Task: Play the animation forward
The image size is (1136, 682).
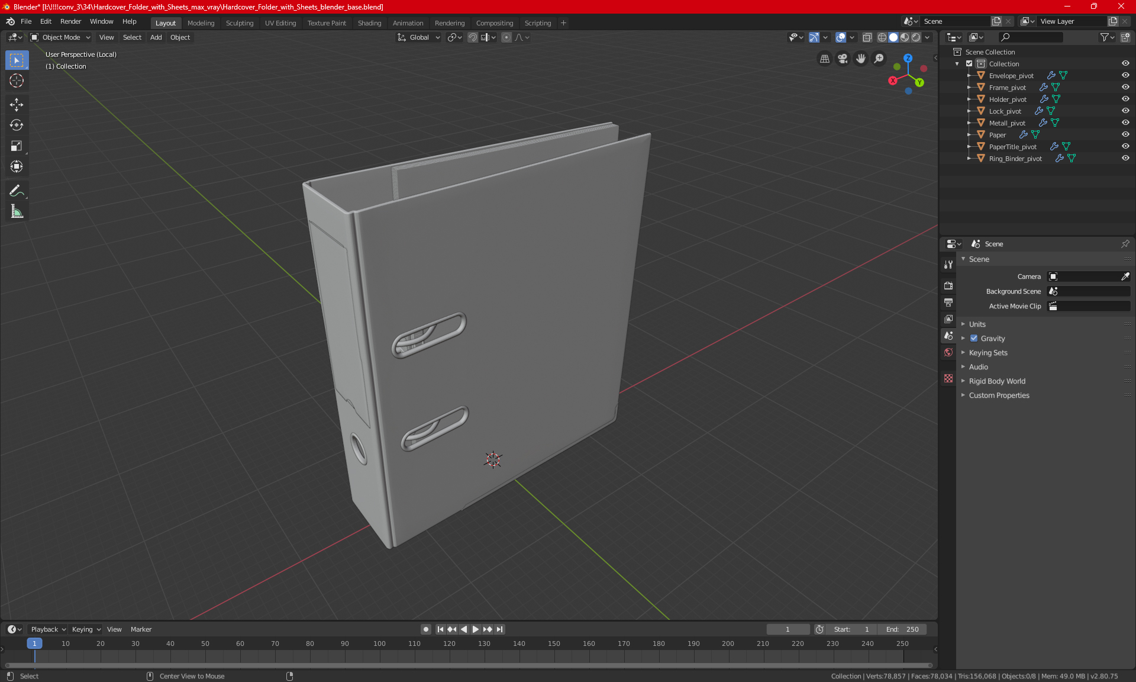Action: click(476, 629)
